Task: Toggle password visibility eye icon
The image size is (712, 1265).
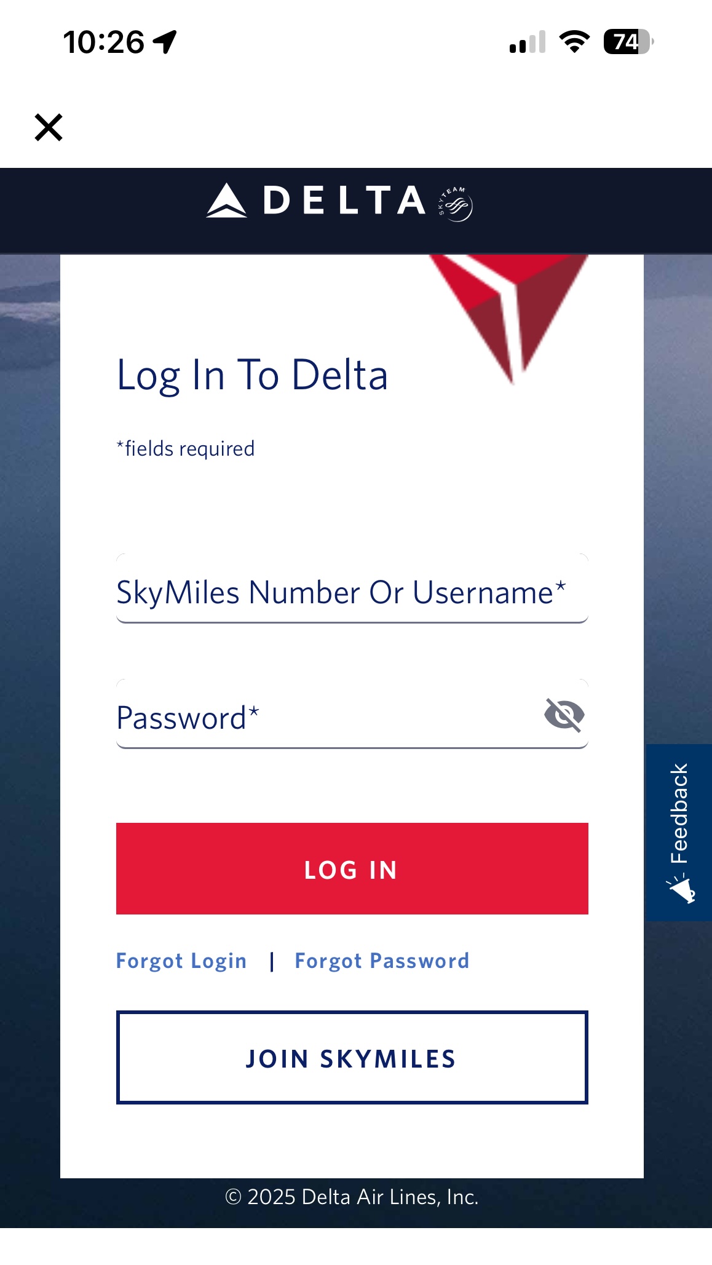Action: (x=564, y=715)
